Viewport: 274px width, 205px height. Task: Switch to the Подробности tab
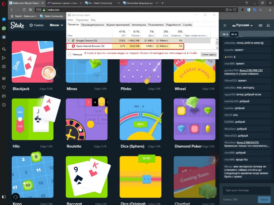(173, 25)
